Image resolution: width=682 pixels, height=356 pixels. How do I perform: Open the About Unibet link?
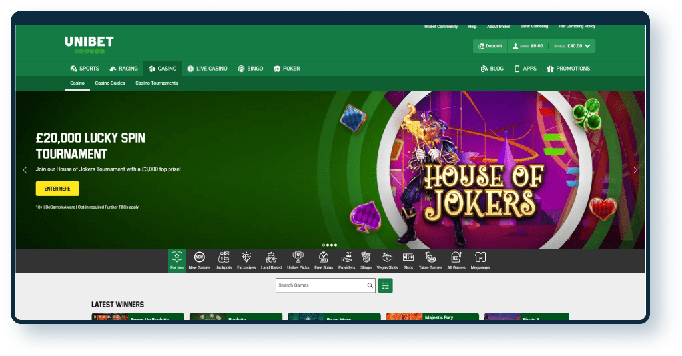498,27
